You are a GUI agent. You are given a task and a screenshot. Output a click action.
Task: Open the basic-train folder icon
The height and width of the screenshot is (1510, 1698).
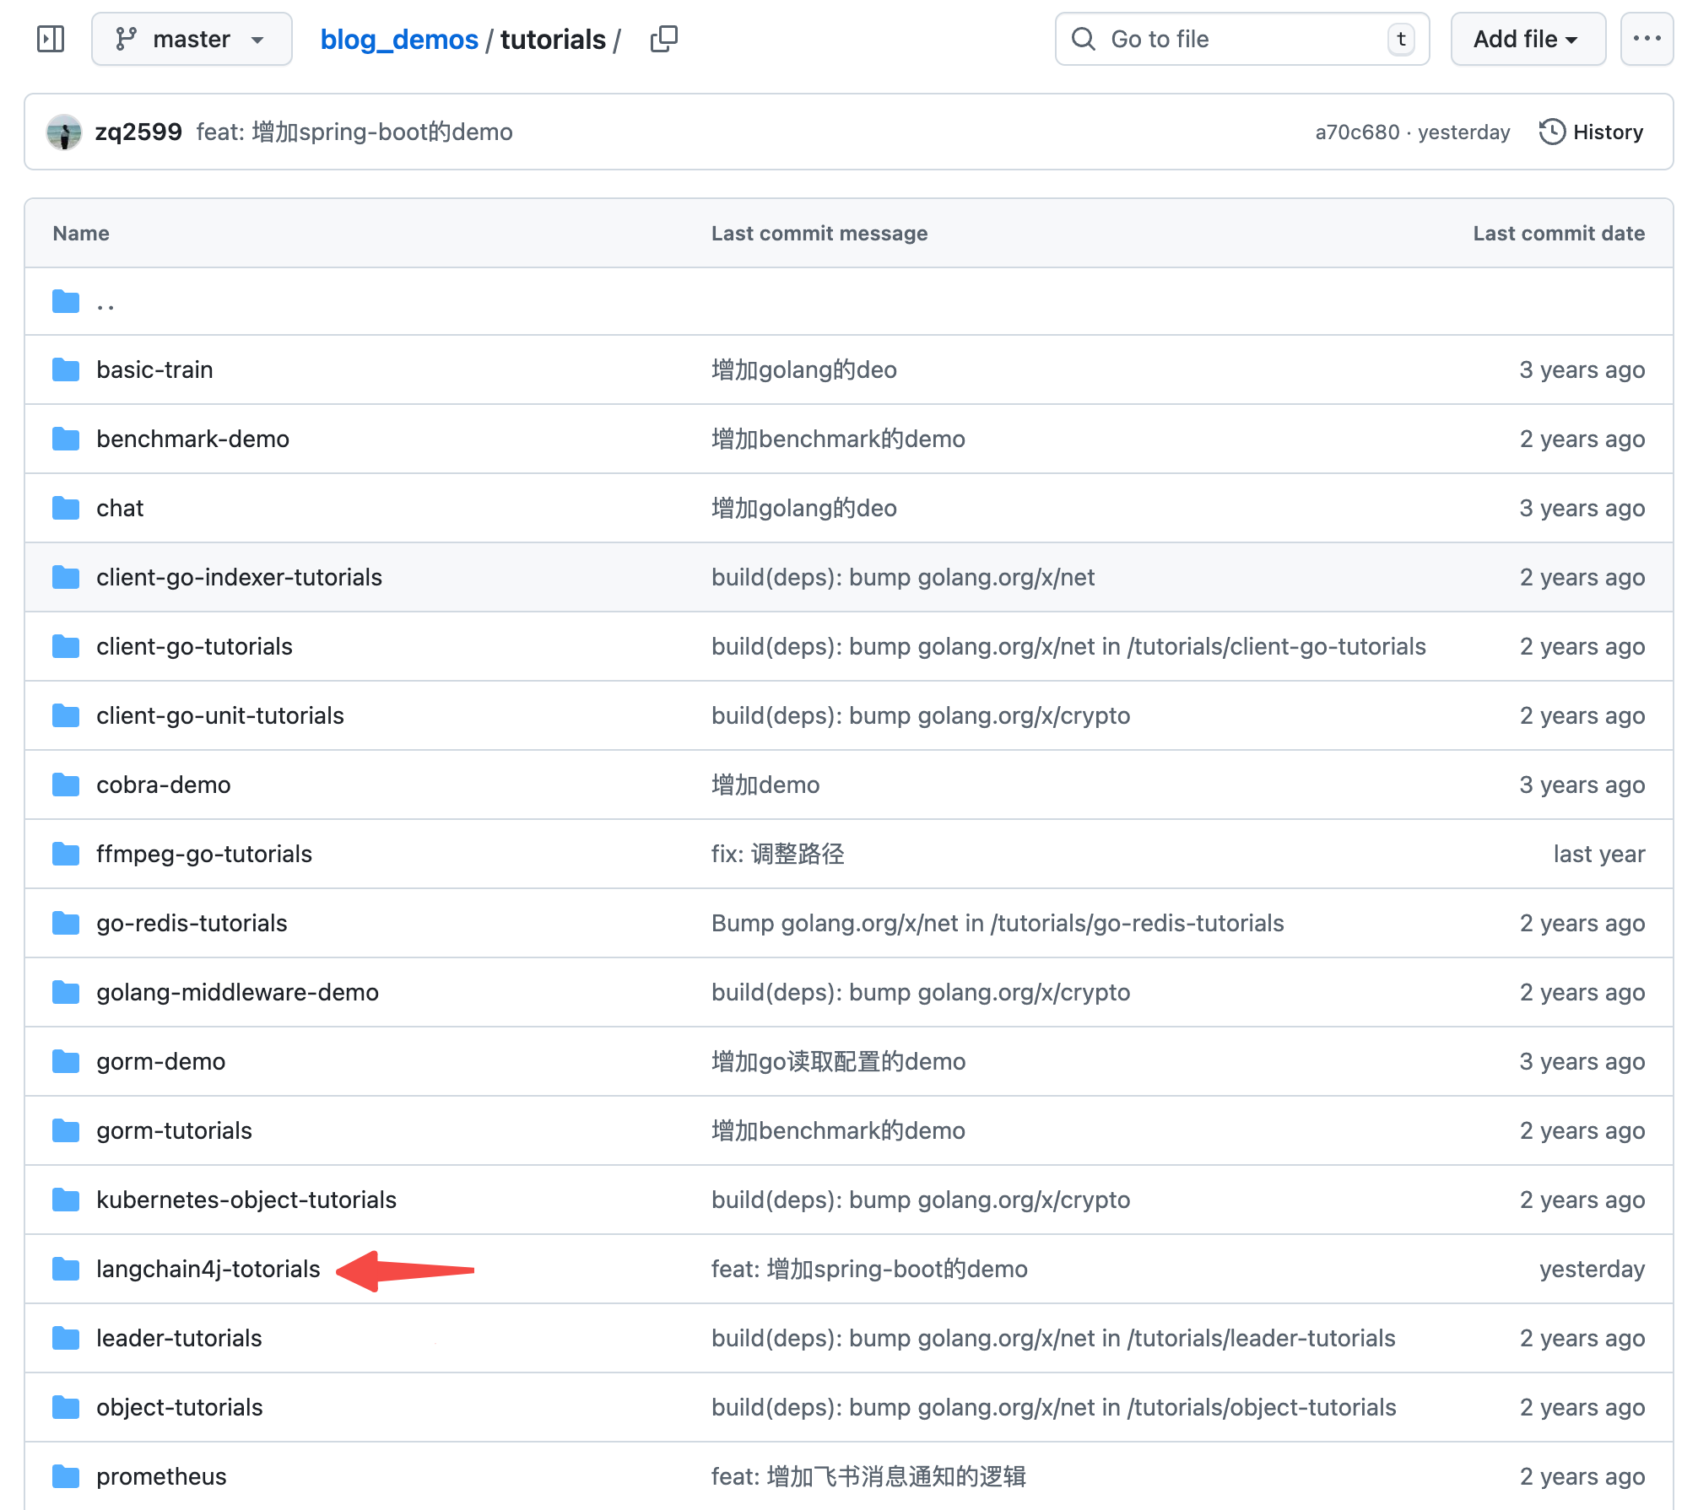[66, 369]
